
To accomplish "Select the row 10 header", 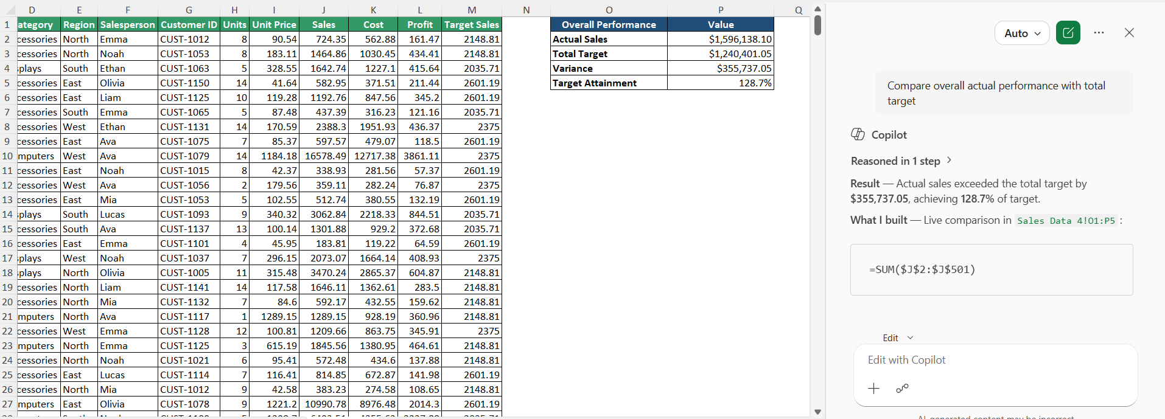I will pyautogui.click(x=7, y=156).
